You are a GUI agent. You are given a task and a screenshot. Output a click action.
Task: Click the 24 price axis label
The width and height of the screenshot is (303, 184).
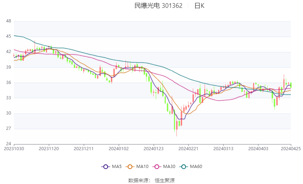coord(9,144)
